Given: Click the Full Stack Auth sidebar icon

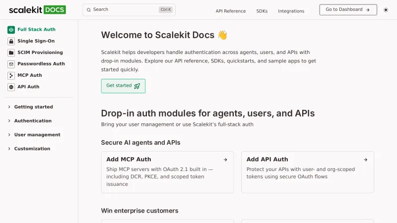Looking at the screenshot, I should (x=11, y=30).
